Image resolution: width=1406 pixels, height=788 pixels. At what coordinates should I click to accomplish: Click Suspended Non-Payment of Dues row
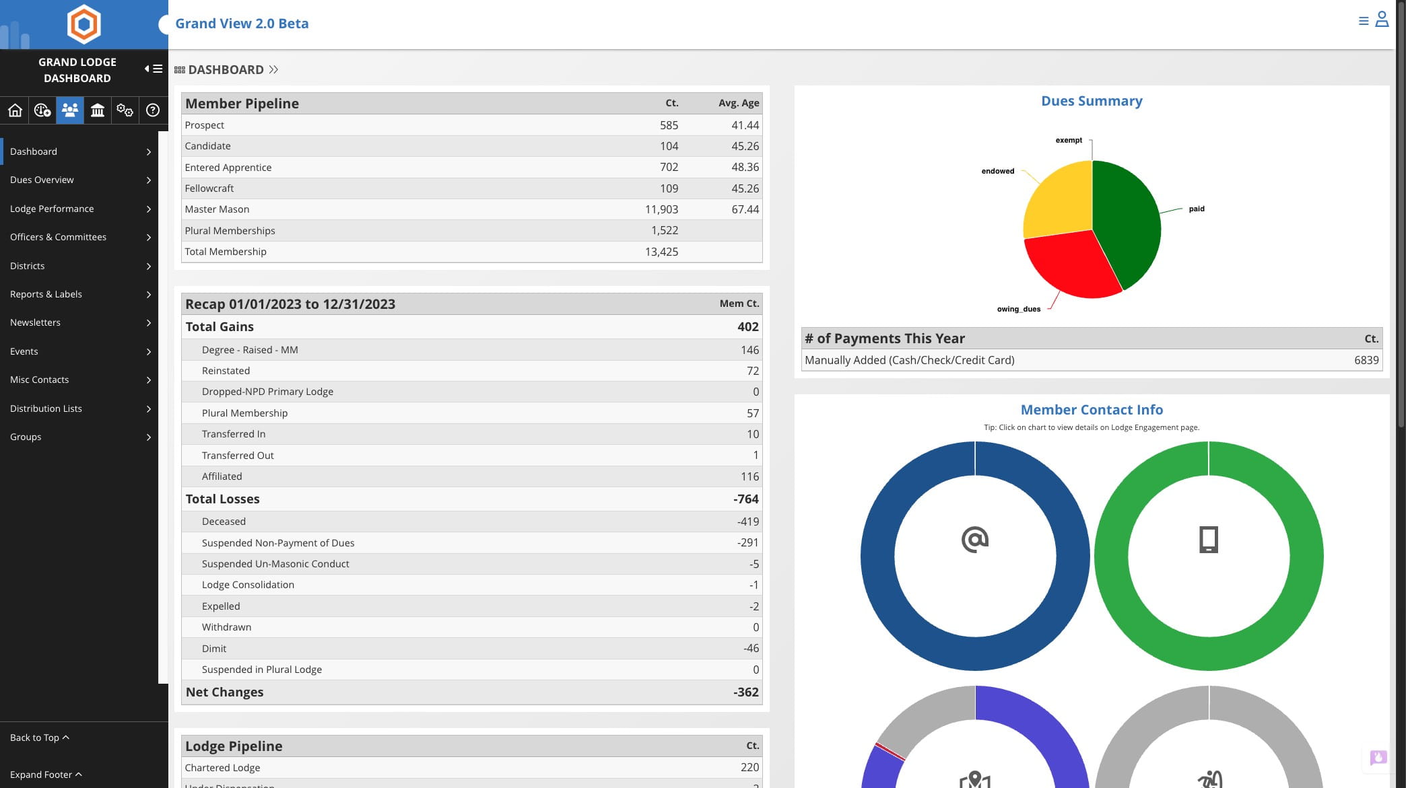click(x=471, y=543)
